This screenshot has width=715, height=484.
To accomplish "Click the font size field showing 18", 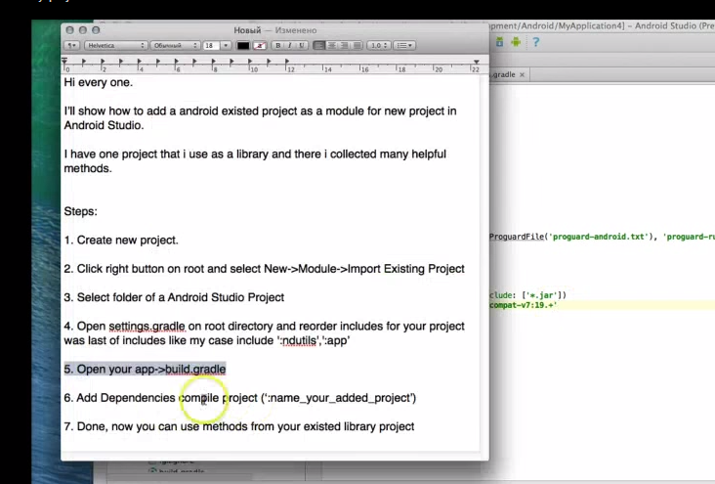I will [x=211, y=46].
